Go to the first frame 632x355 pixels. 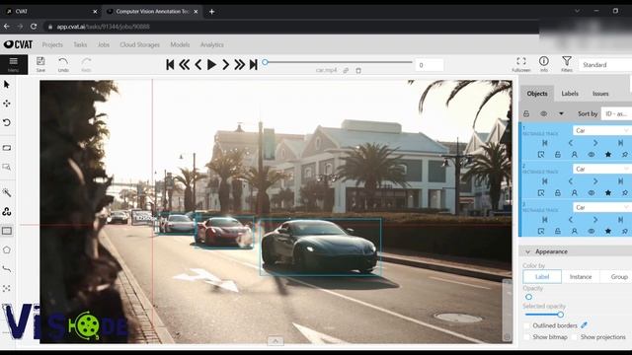pyautogui.click(x=170, y=64)
